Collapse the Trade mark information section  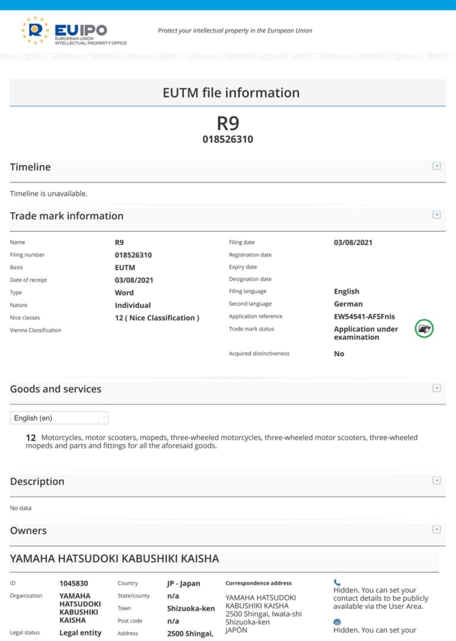436,215
